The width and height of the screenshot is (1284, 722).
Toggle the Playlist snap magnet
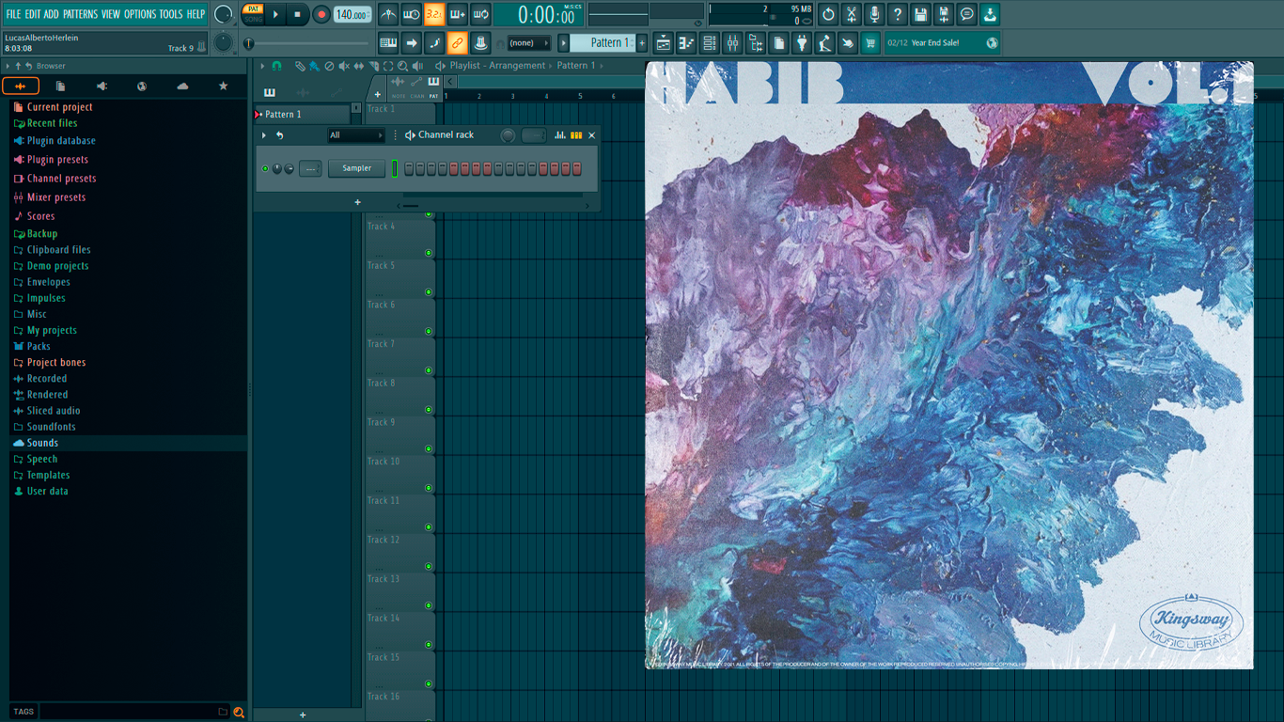(276, 66)
